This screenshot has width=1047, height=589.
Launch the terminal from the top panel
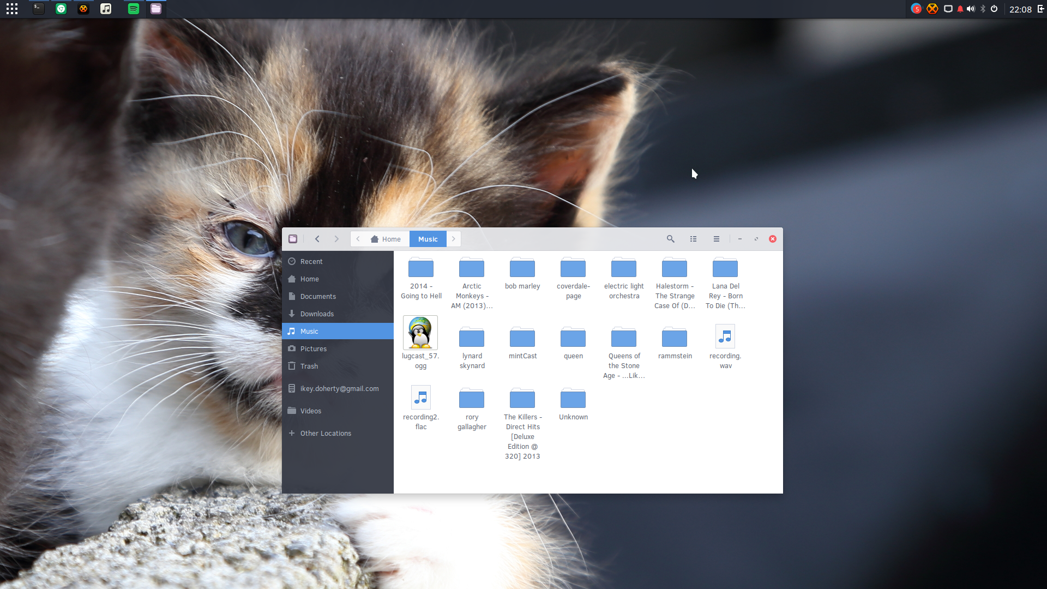click(x=38, y=9)
